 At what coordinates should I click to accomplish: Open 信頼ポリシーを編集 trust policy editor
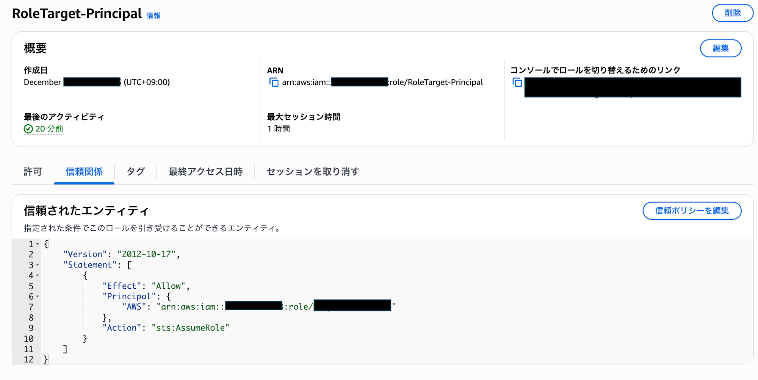click(692, 211)
